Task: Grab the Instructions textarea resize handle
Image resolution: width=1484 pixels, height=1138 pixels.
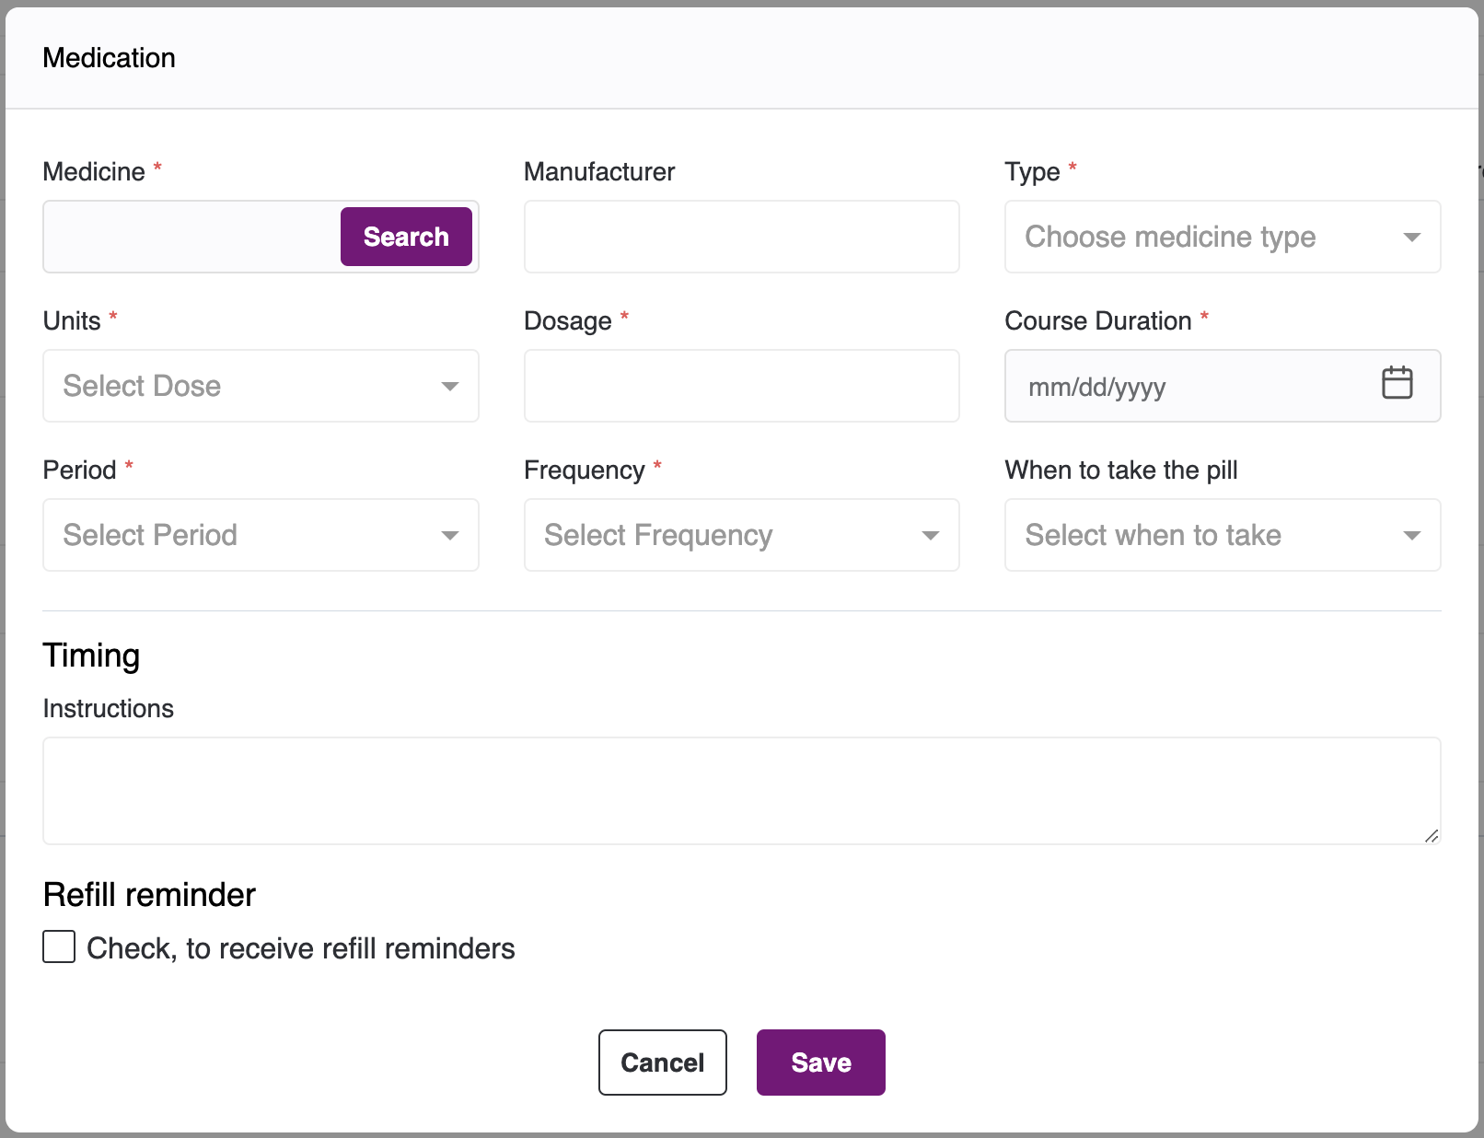Action: click(x=1432, y=836)
